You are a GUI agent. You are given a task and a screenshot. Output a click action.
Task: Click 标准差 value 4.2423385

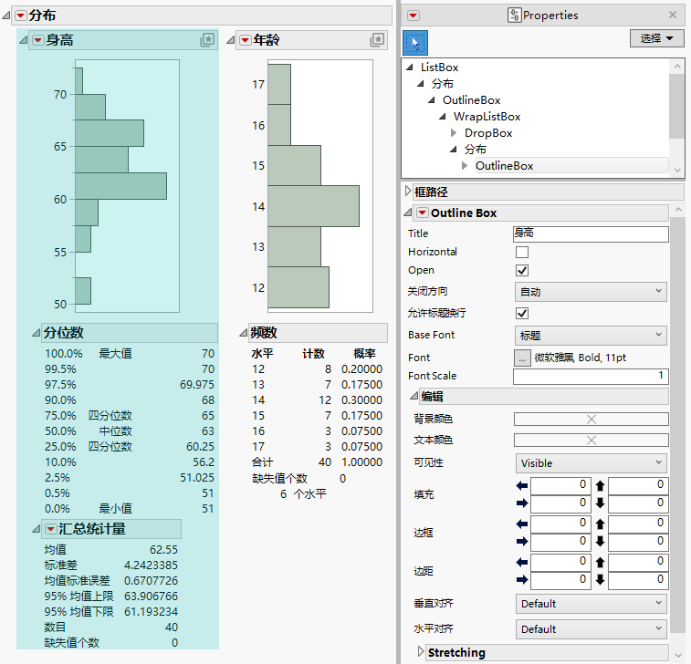[151, 565]
